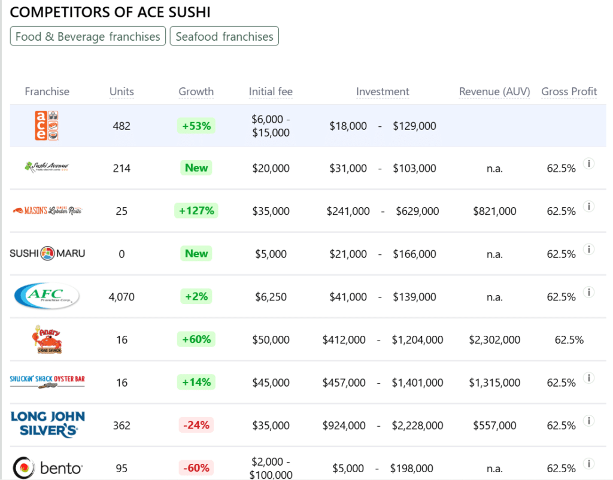Show gross profit info for Sushi Avenue
The image size is (613, 480).
pyautogui.click(x=589, y=163)
